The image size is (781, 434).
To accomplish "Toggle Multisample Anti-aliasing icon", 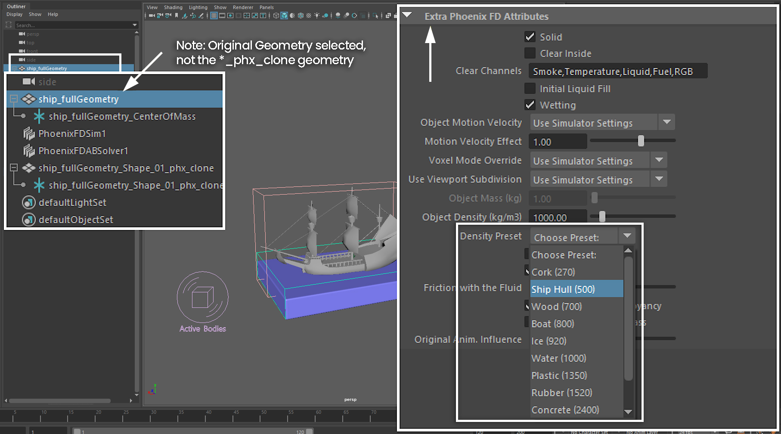I will pyautogui.click(x=354, y=15).
